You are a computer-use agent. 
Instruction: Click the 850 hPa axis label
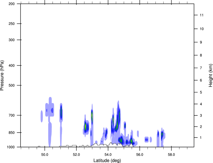(12, 133)
